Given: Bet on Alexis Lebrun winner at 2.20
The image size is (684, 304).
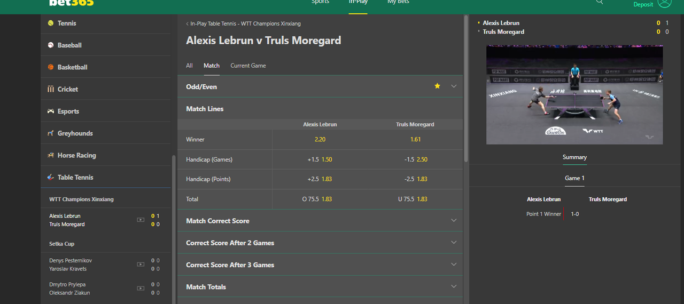Looking at the screenshot, I should coord(320,139).
